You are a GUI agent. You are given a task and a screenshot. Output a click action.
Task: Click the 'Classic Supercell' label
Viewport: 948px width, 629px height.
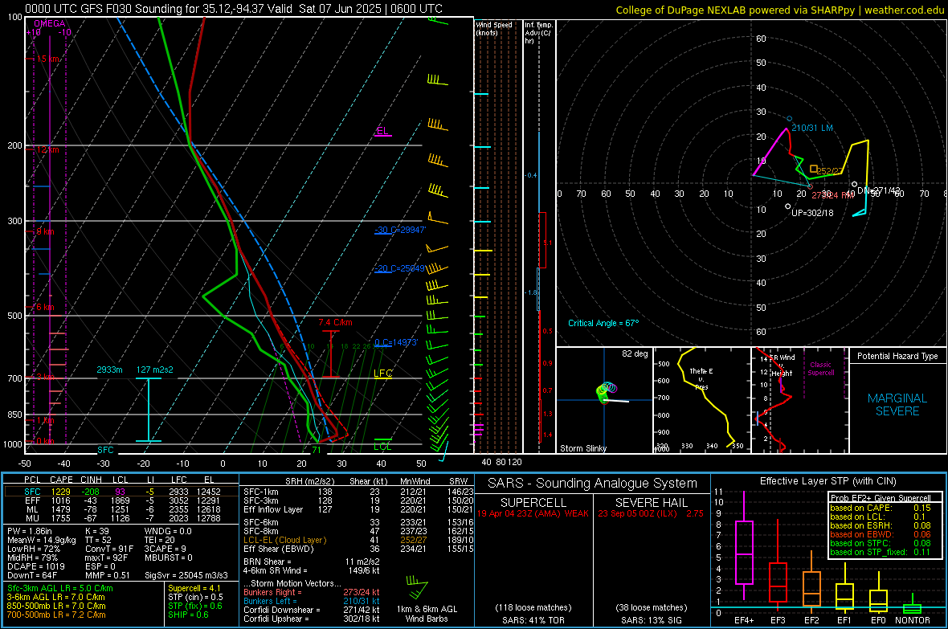[820, 369]
